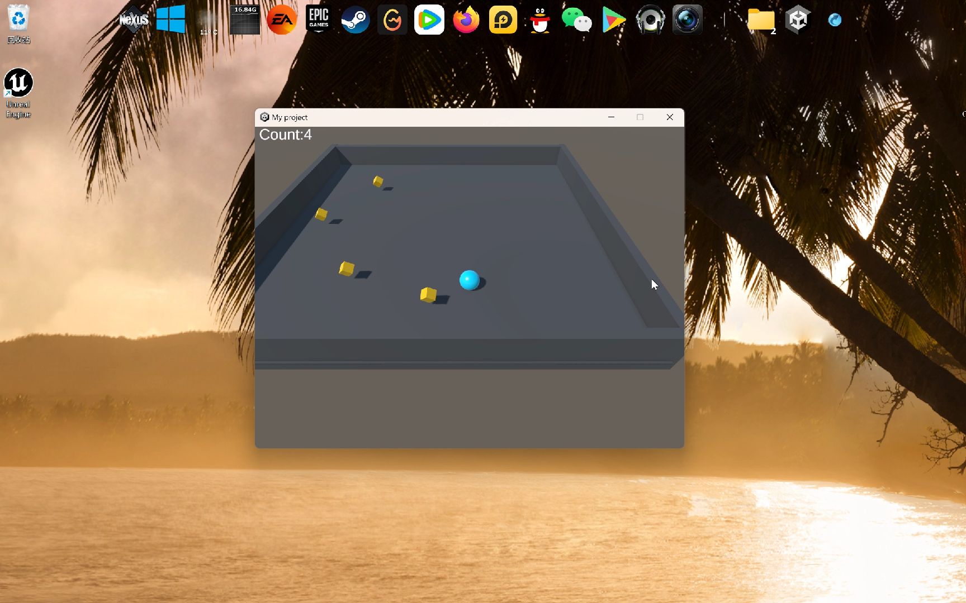
Task: Open the Google Play icon
Action: click(x=613, y=20)
